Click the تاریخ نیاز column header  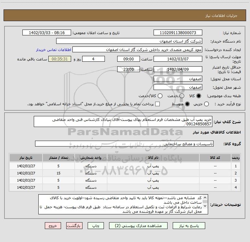pos(26,158)
